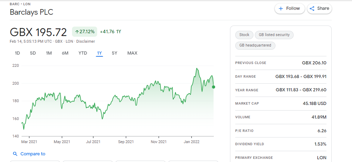Image resolution: width=352 pixels, height=162 pixels.
Task: Switch chart to 1D range
Action: tap(17, 53)
